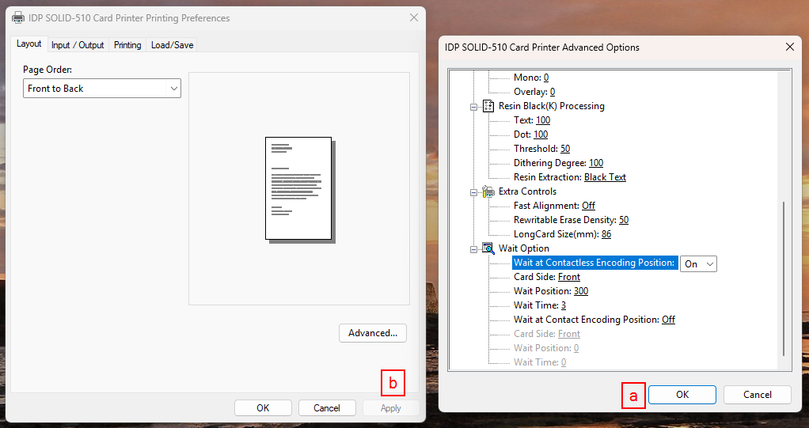Click OK in Printing Preferences window

pyautogui.click(x=263, y=408)
